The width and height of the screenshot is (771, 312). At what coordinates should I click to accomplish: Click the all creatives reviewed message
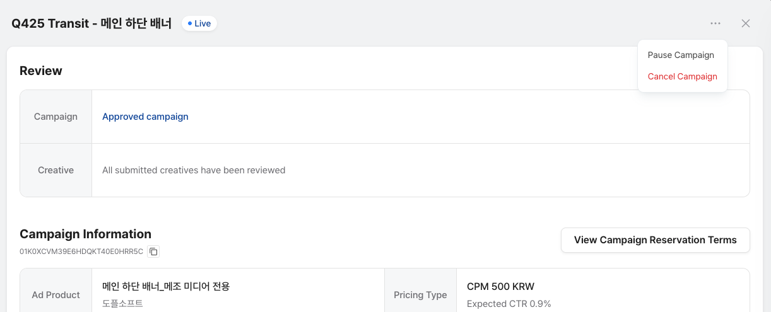coord(194,170)
